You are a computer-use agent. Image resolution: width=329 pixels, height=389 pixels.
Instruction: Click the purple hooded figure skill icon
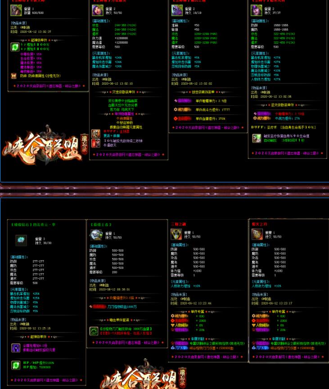click(16, 348)
